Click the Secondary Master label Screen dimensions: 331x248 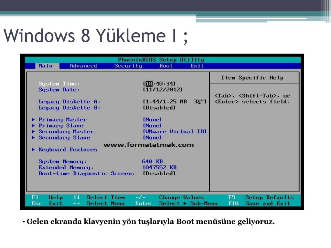click(x=66, y=132)
